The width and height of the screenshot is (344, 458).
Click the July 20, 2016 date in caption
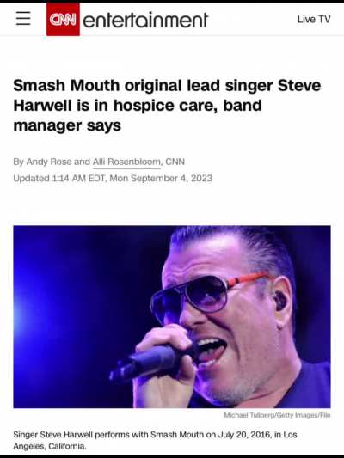tap(243, 435)
